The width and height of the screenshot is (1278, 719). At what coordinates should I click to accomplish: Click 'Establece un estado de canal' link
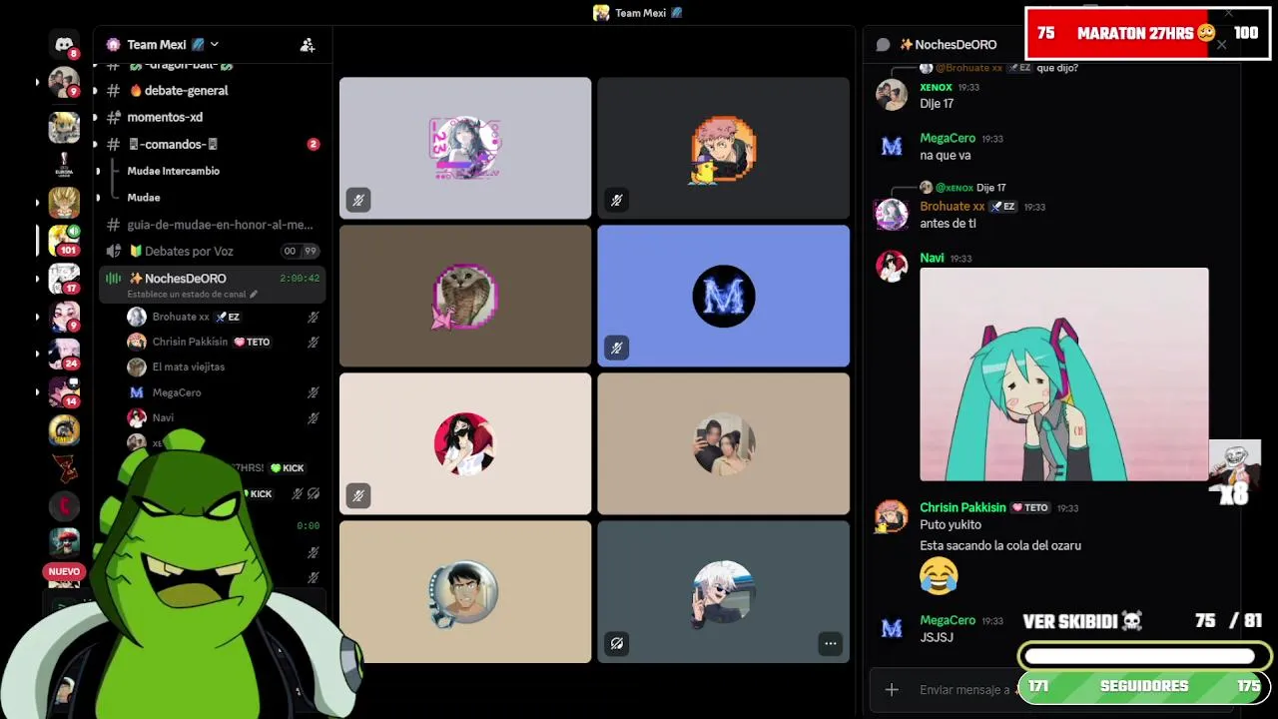[187, 295]
